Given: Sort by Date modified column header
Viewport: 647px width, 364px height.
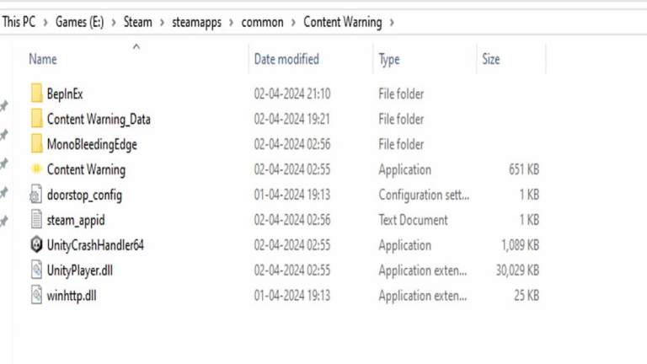Looking at the screenshot, I should point(286,59).
